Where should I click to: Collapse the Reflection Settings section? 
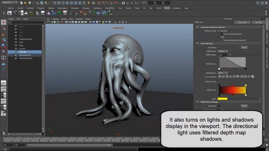coord(198,102)
